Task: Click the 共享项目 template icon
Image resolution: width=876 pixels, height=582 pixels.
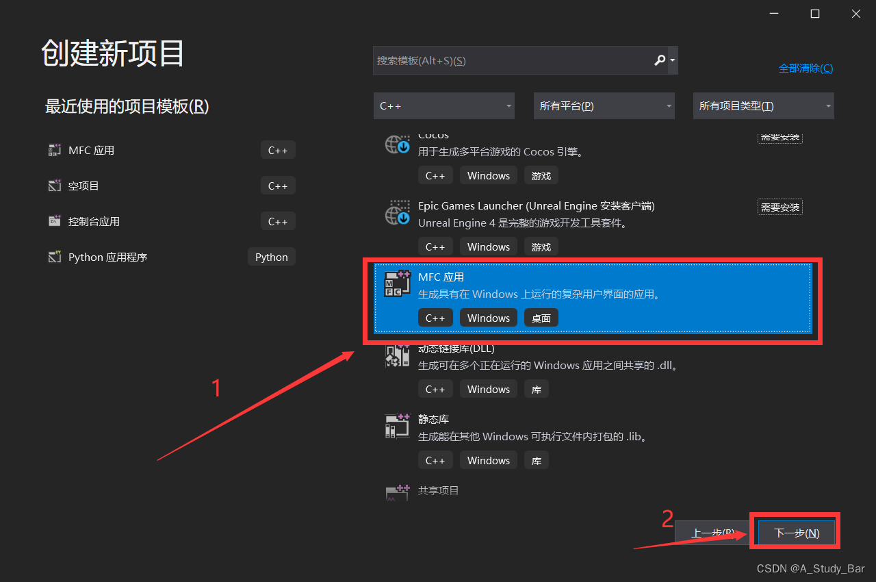Action: tap(397, 493)
